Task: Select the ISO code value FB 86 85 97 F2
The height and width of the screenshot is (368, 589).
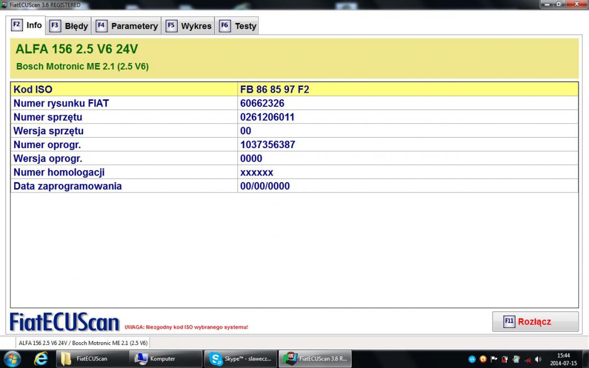Action: pyautogui.click(x=408, y=89)
